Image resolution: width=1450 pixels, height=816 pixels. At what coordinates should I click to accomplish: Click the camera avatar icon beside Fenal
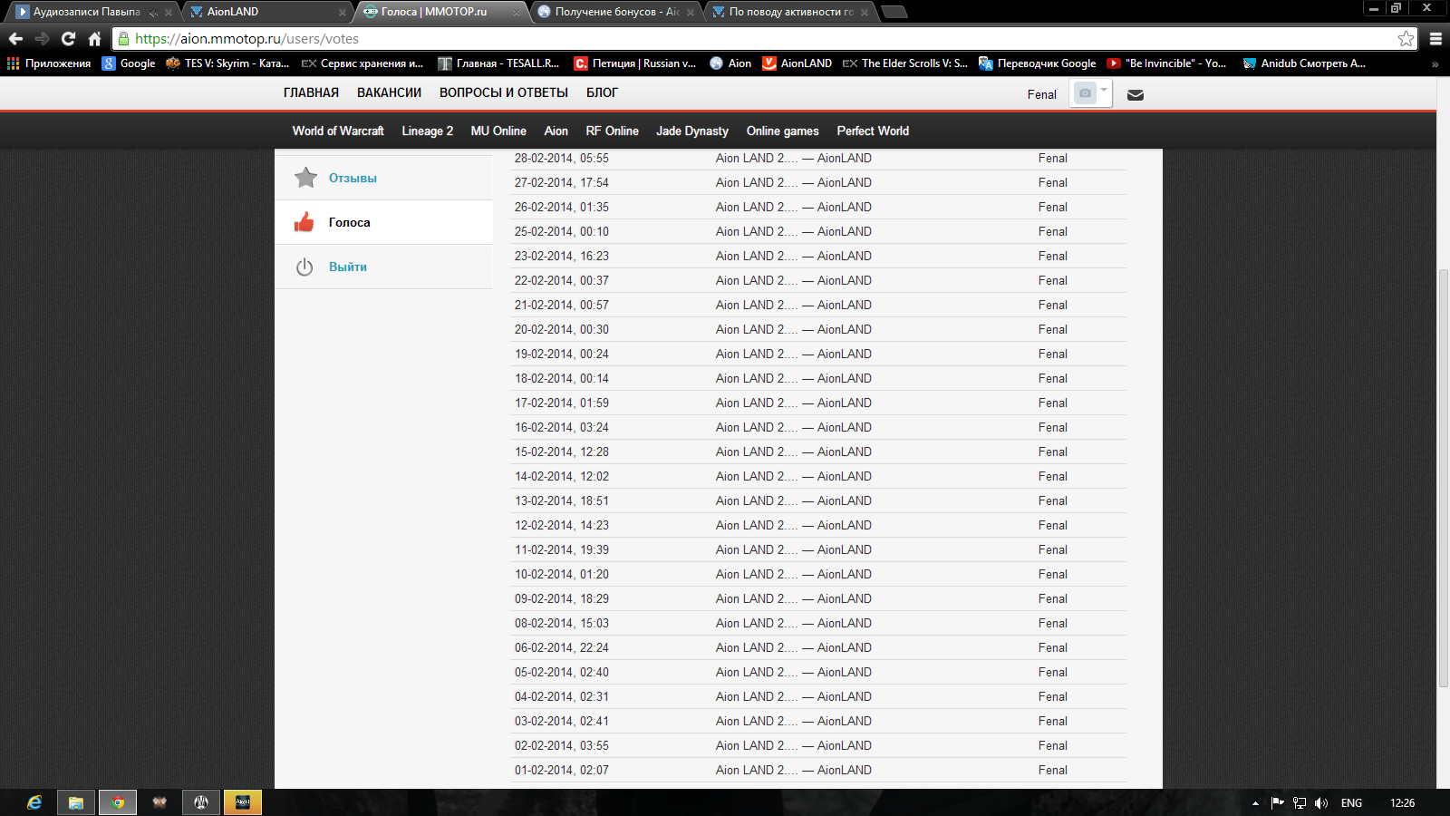point(1085,93)
